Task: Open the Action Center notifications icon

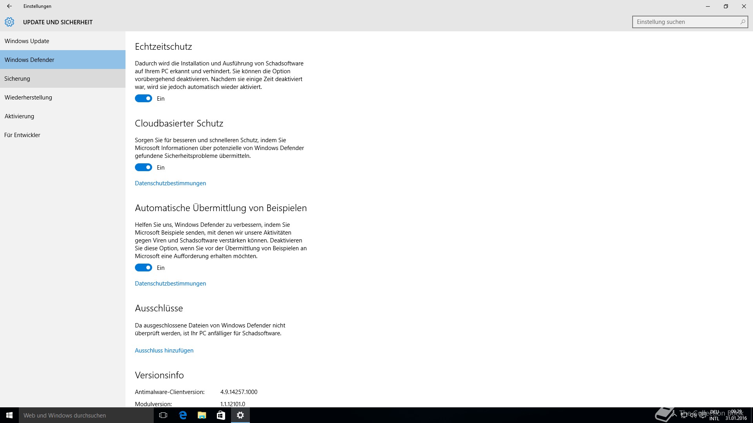Action: click(703, 415)
